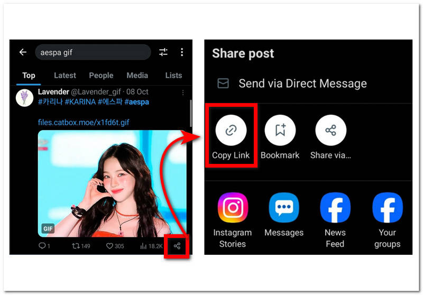
Task: Open search filter settings icon
Action: pyautogui.click(x=163, y=52)
